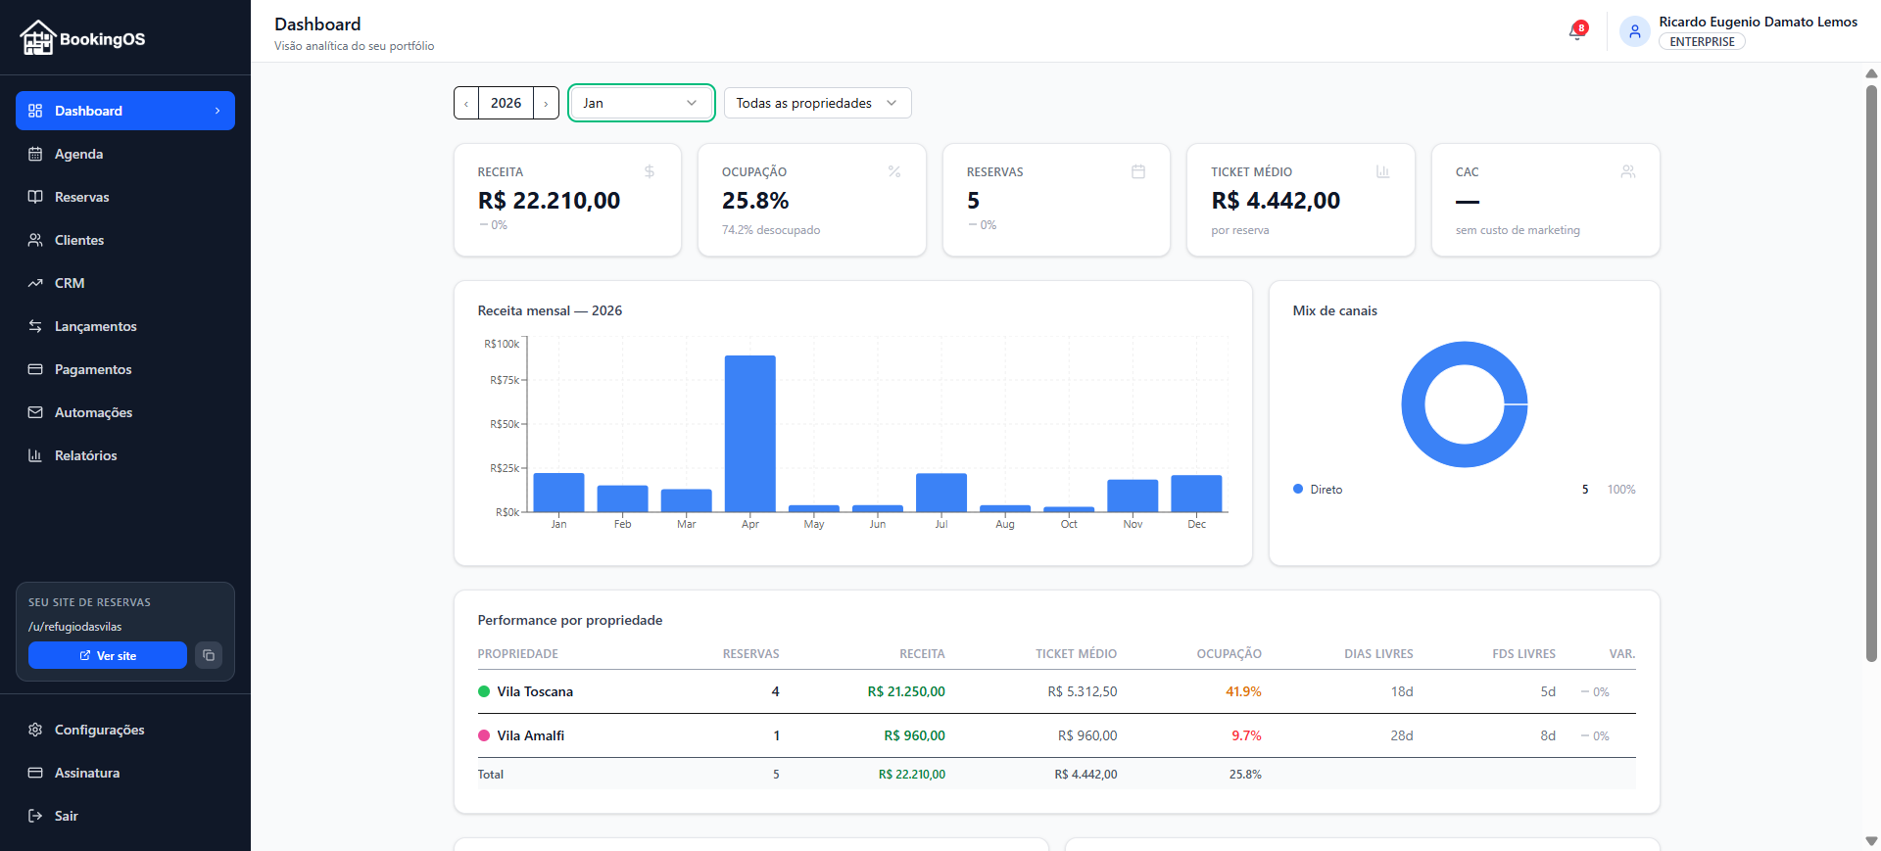Open the Jan month dropdown
This screenshot has height=851, width=1881.
(x=641, y=103)
